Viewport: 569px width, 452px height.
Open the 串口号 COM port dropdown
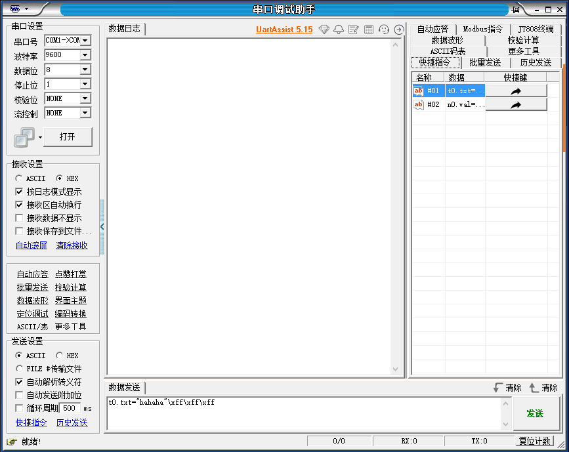87,40
